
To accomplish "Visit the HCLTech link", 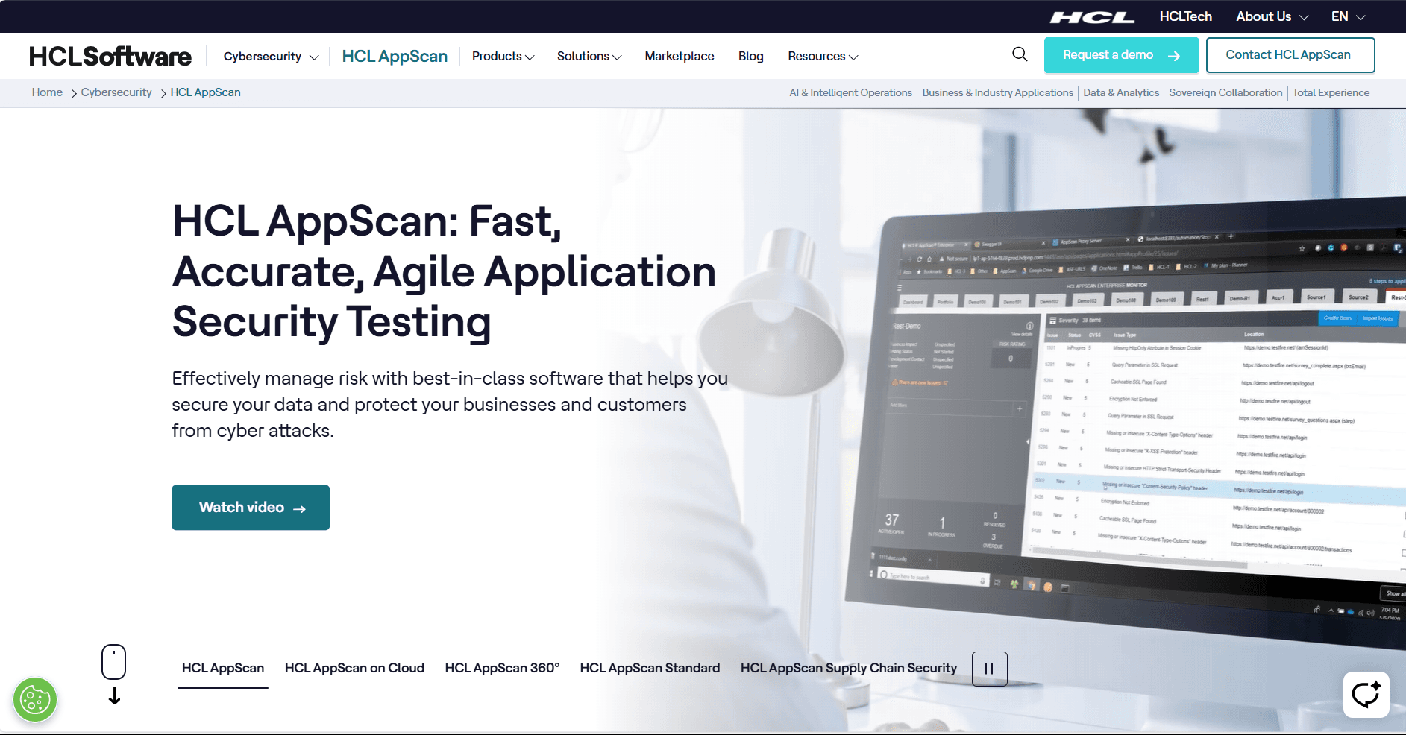I will 1185,16.
